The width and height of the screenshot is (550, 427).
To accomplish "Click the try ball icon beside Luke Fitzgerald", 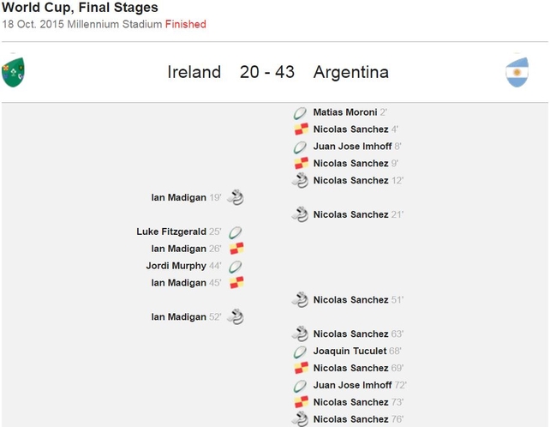I will point(236,232).
